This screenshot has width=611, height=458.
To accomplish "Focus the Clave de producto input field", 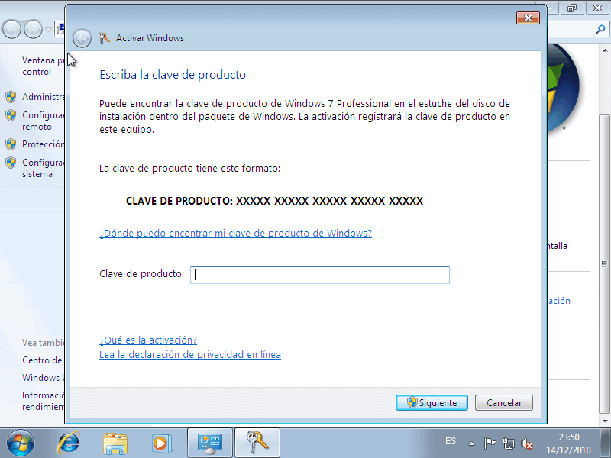I will coord(319,275).
